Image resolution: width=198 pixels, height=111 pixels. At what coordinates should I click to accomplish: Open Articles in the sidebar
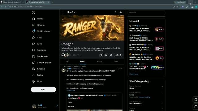tap(38, 69)
